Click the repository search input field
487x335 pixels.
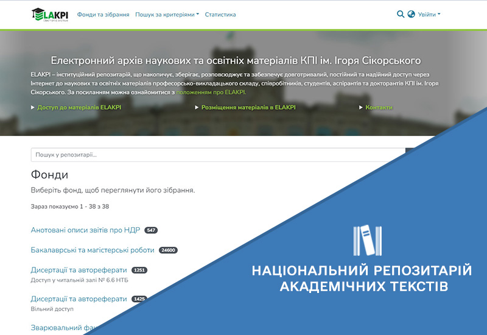218,155
